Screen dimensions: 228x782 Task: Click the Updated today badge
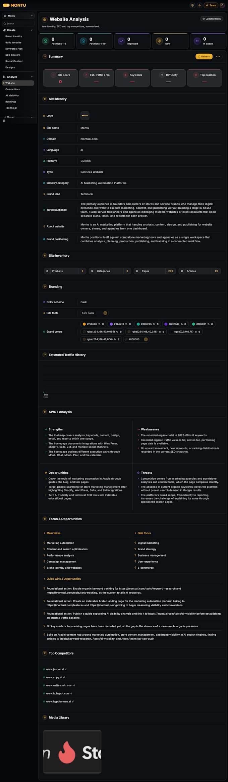click(212, 19)
